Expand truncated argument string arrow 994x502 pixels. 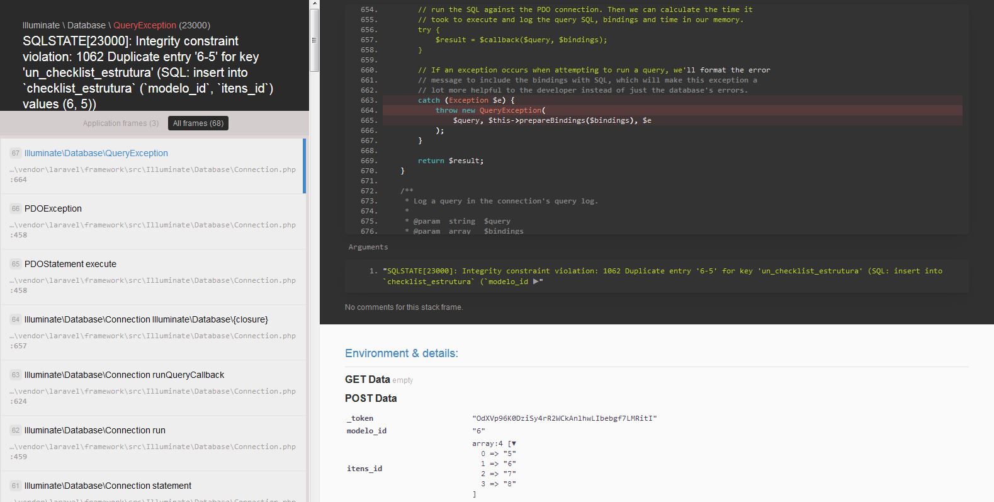[536, 282]
